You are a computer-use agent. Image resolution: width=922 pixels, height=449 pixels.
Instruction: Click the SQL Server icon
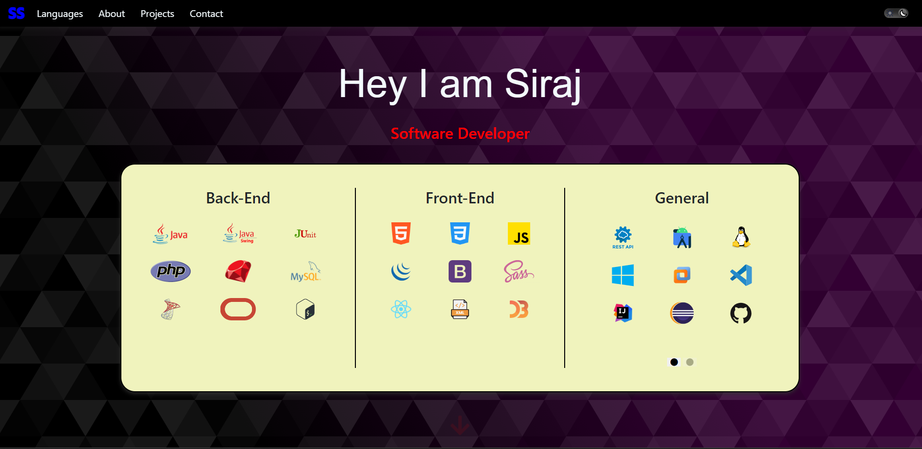pyautogui.click(x=170, y=309)
